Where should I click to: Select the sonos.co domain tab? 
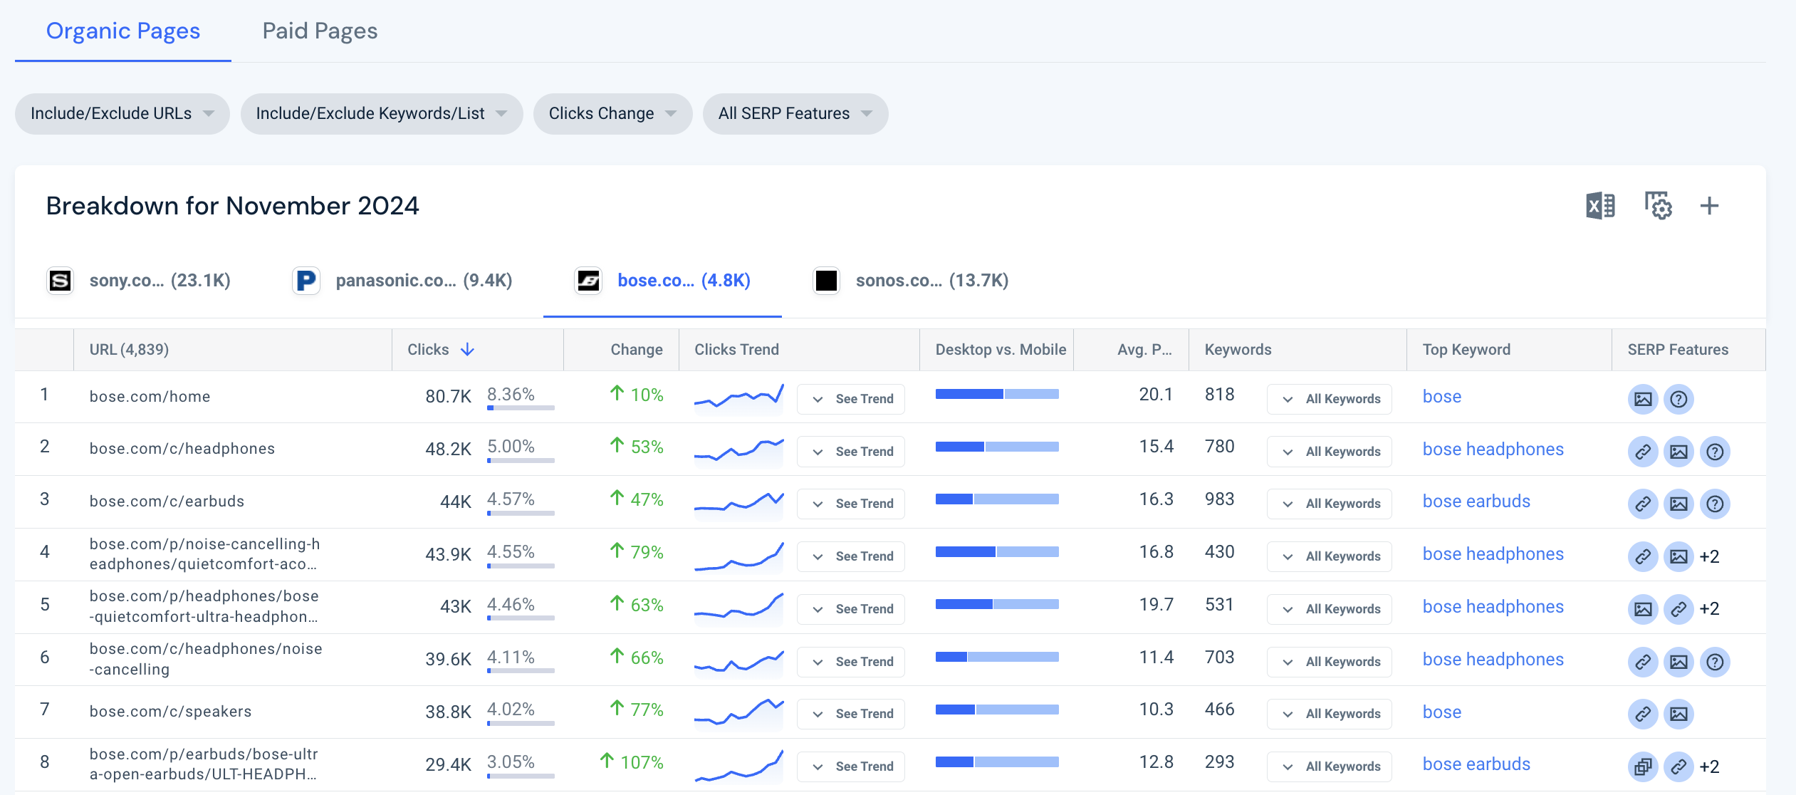(911, 281)
